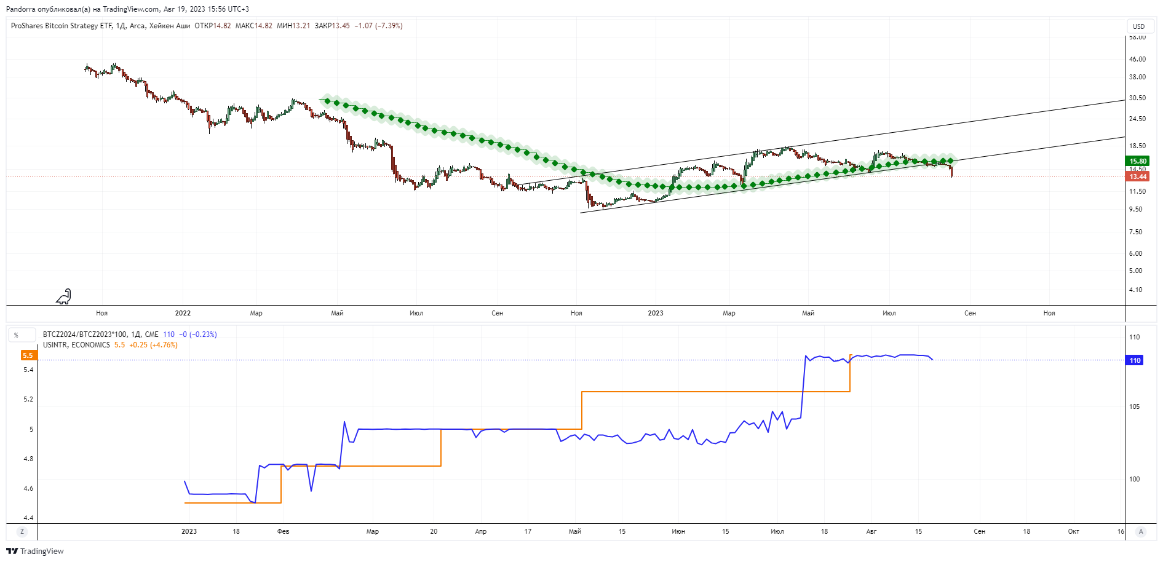Click the 5.2 label on the left axis
Screen dimensions: 1163x562
[28, 400]
